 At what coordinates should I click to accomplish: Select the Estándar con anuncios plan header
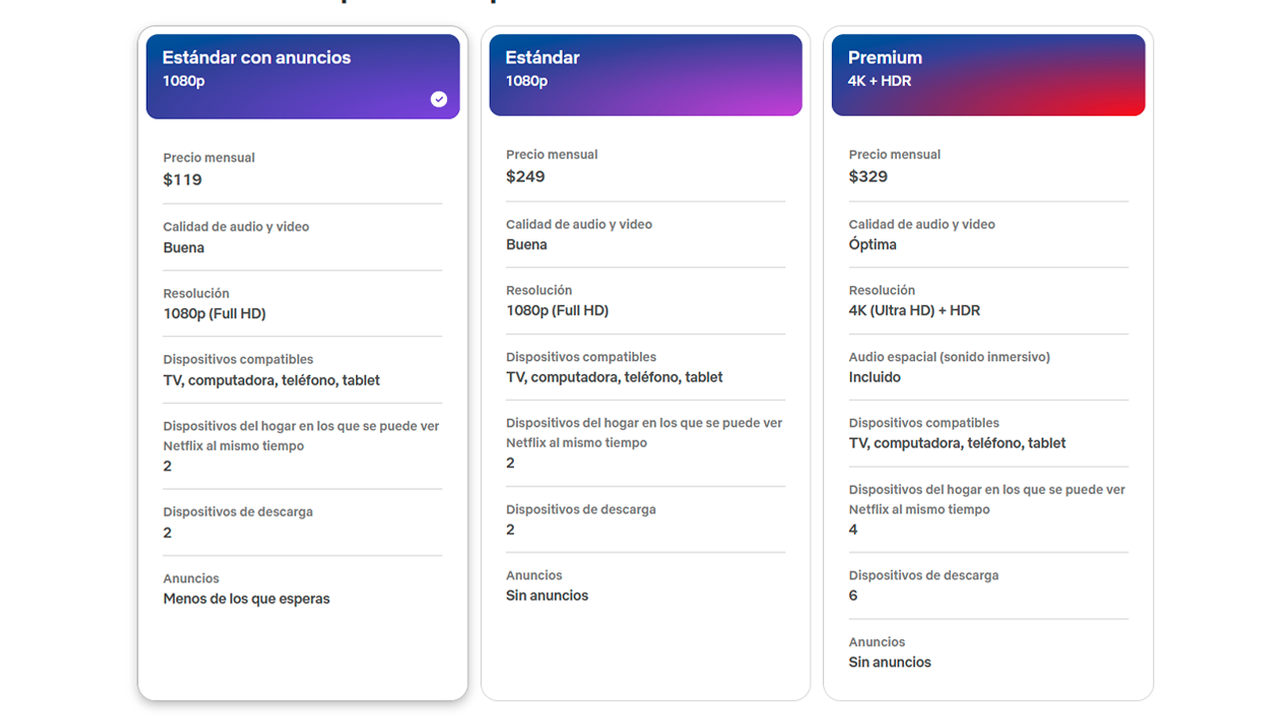(x=302, y=76)
